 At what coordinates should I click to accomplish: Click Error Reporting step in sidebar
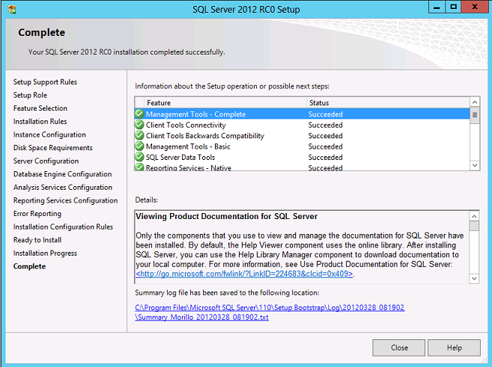point(37,214)
